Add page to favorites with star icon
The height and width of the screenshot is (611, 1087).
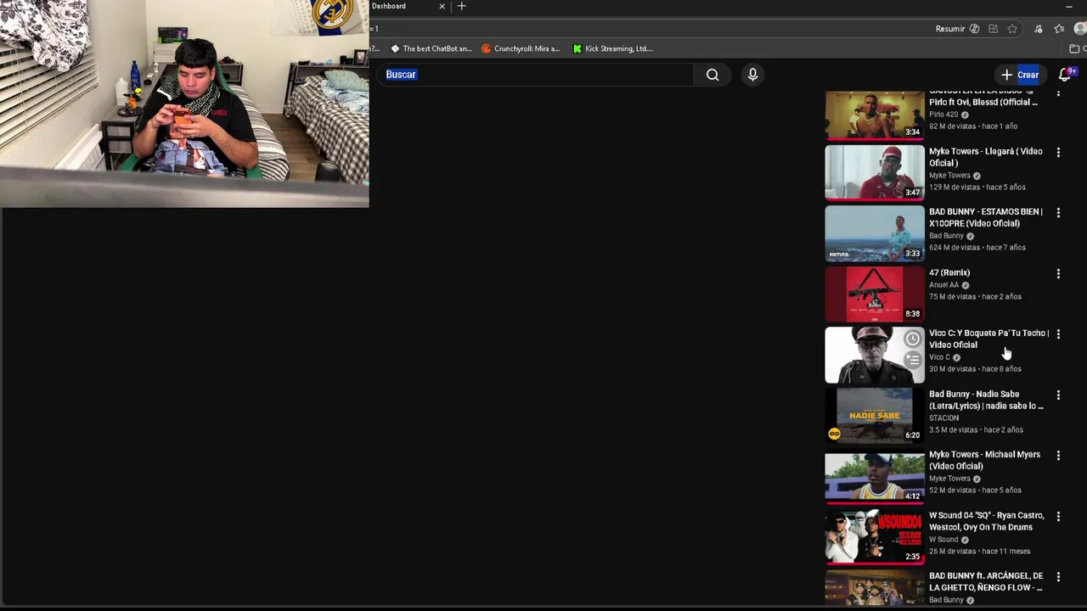tap(1012, 29)
